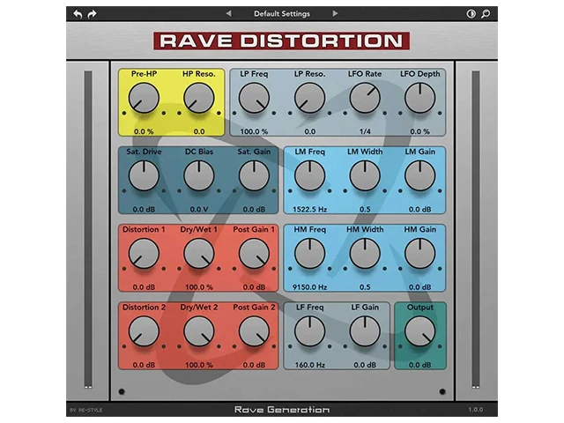Click the LFO Rate value 1/4
This screenshot has height=423, width=564.
coord(365,131)
